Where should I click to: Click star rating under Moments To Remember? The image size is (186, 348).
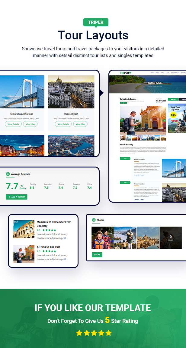pos(49,230)
